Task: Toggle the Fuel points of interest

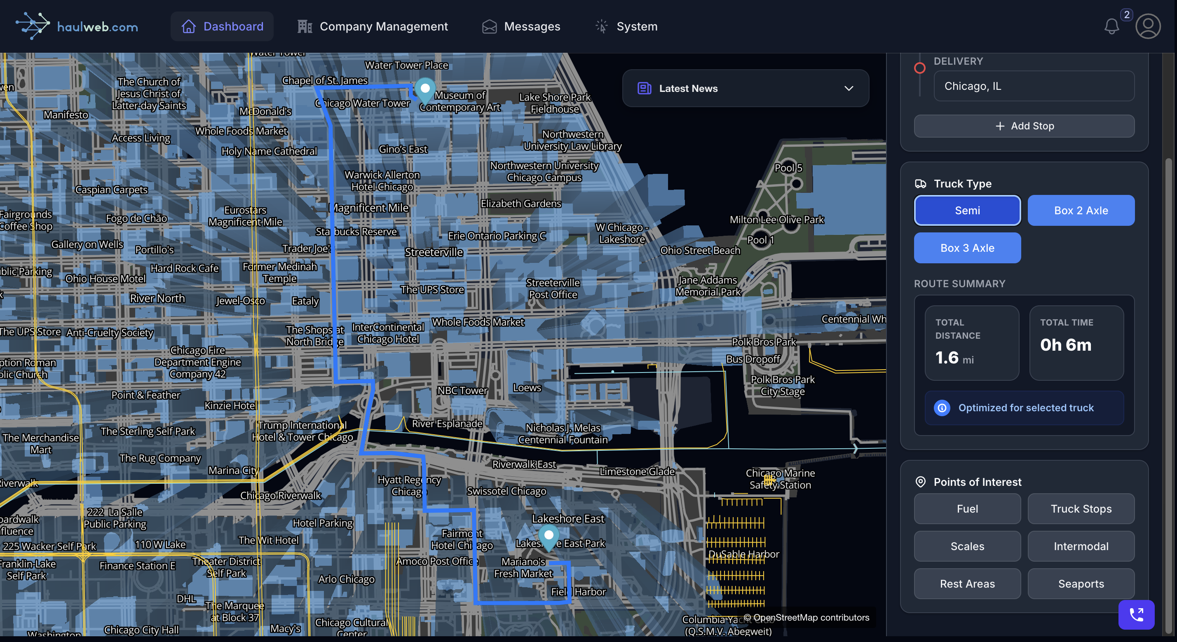Action: coord(967,508)
